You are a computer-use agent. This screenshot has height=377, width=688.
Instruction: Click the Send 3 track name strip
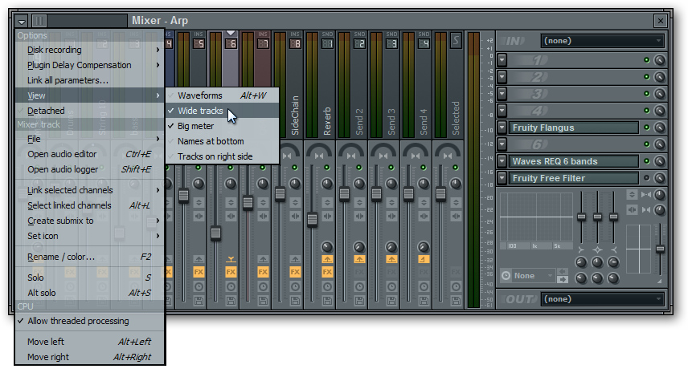click(x=391, y=120)
